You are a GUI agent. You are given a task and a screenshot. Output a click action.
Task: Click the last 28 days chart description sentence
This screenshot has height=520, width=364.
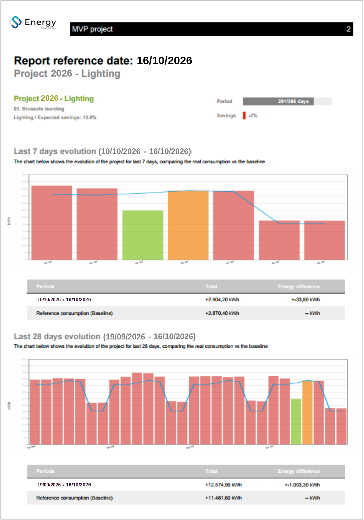[x=141, y=346]
